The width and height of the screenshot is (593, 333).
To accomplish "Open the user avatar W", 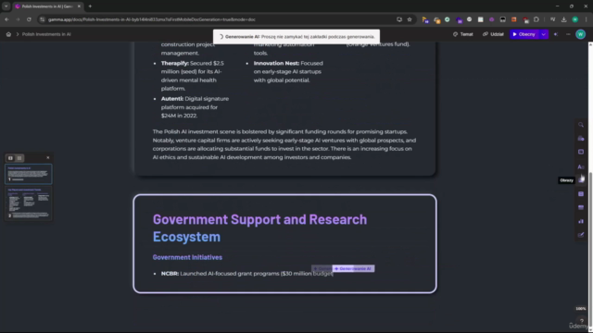I will point(581,34).
